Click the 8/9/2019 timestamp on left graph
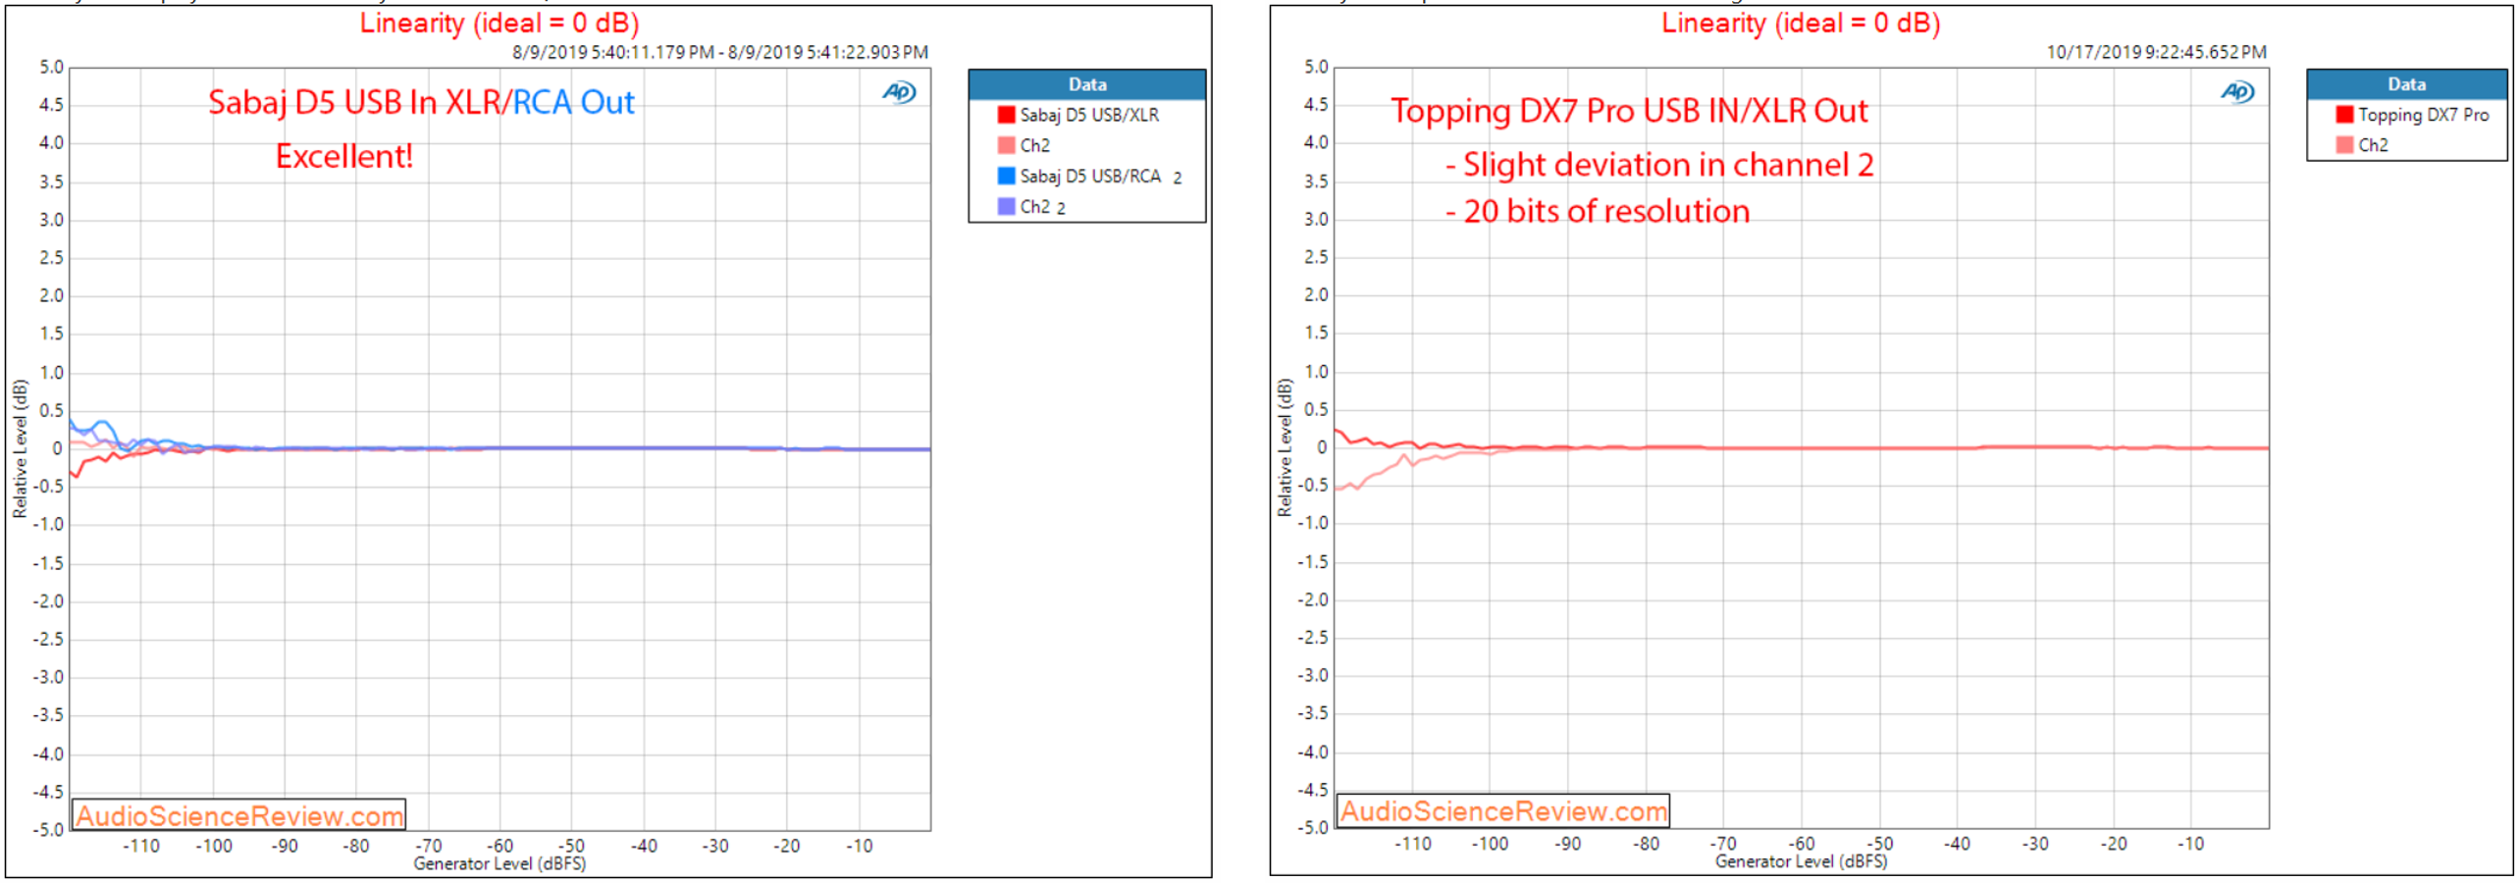This screenshot has width=2520, height=883. 719,52
